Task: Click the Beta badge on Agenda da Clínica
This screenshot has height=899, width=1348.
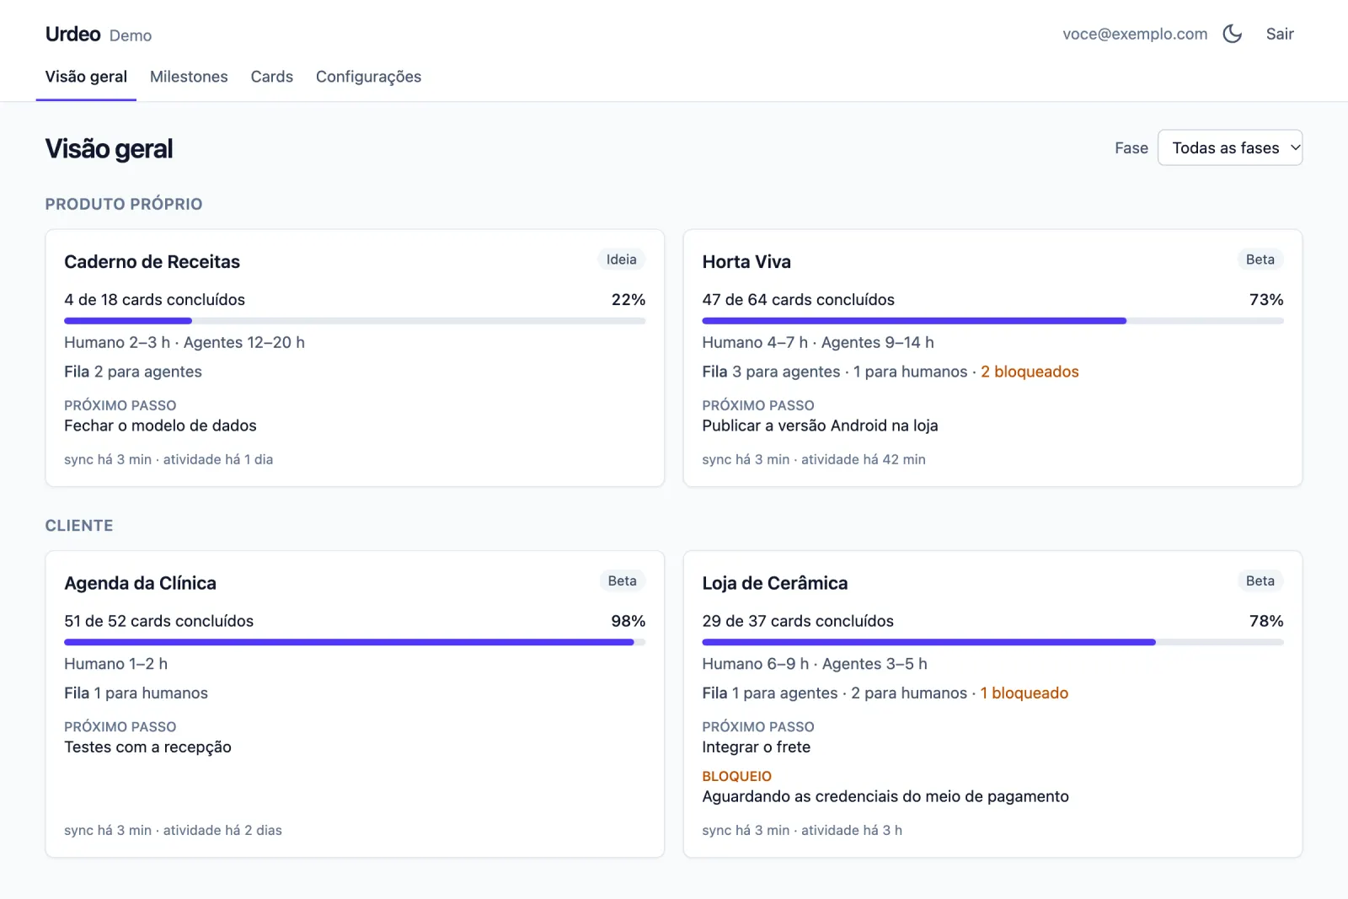Action: 622,581
